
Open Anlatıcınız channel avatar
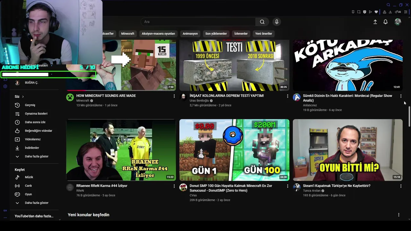pyautogui.click(x=297, y=97)
